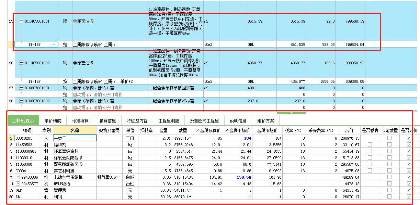The height and width of the screenshot is (205, 420).
Task: Collapse item 010807001002 tree node
Action: click(x=21, y=101)
